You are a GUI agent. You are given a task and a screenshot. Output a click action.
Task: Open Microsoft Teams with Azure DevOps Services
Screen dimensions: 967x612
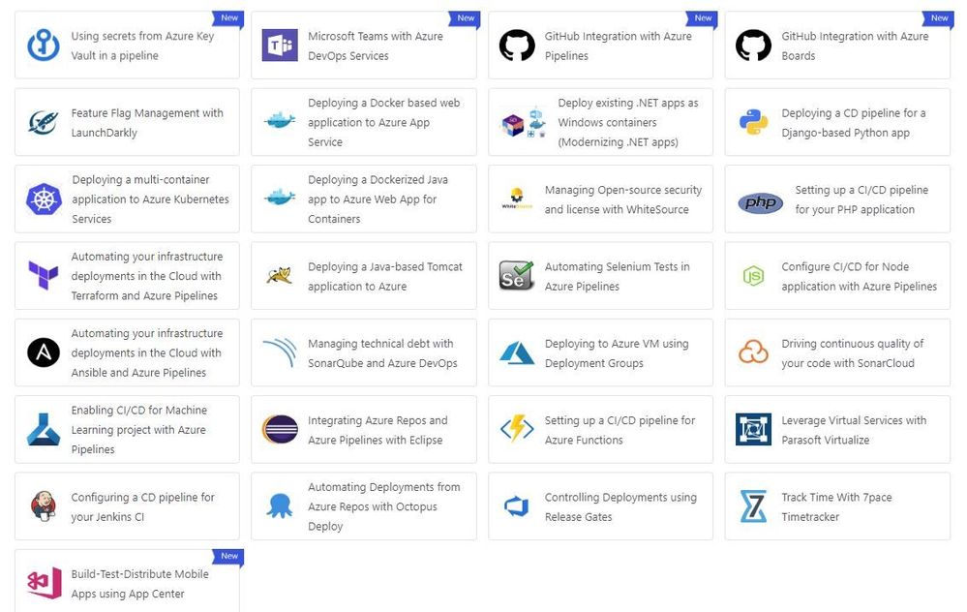click(x=364, y=46)
